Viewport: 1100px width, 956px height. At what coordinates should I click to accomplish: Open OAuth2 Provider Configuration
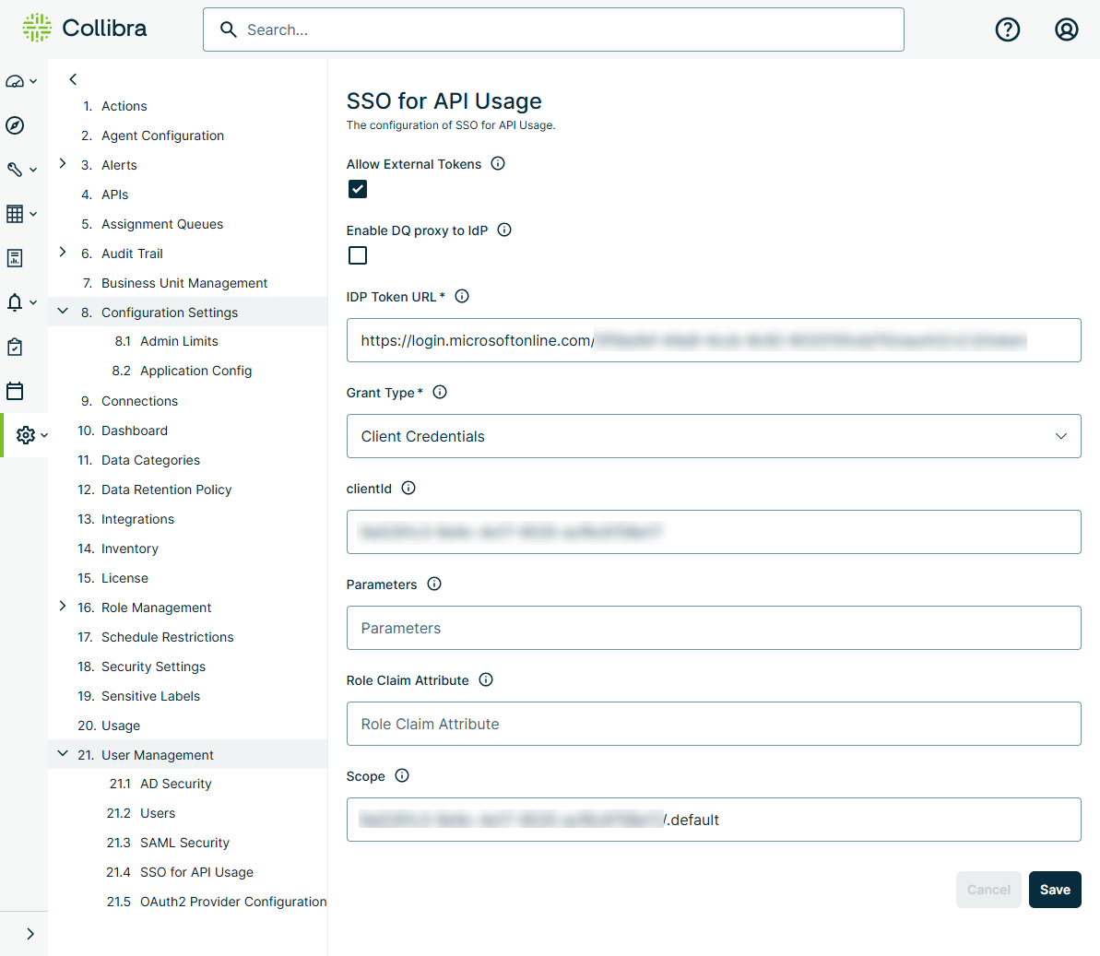pyautogui.click(x=216, y=901)
